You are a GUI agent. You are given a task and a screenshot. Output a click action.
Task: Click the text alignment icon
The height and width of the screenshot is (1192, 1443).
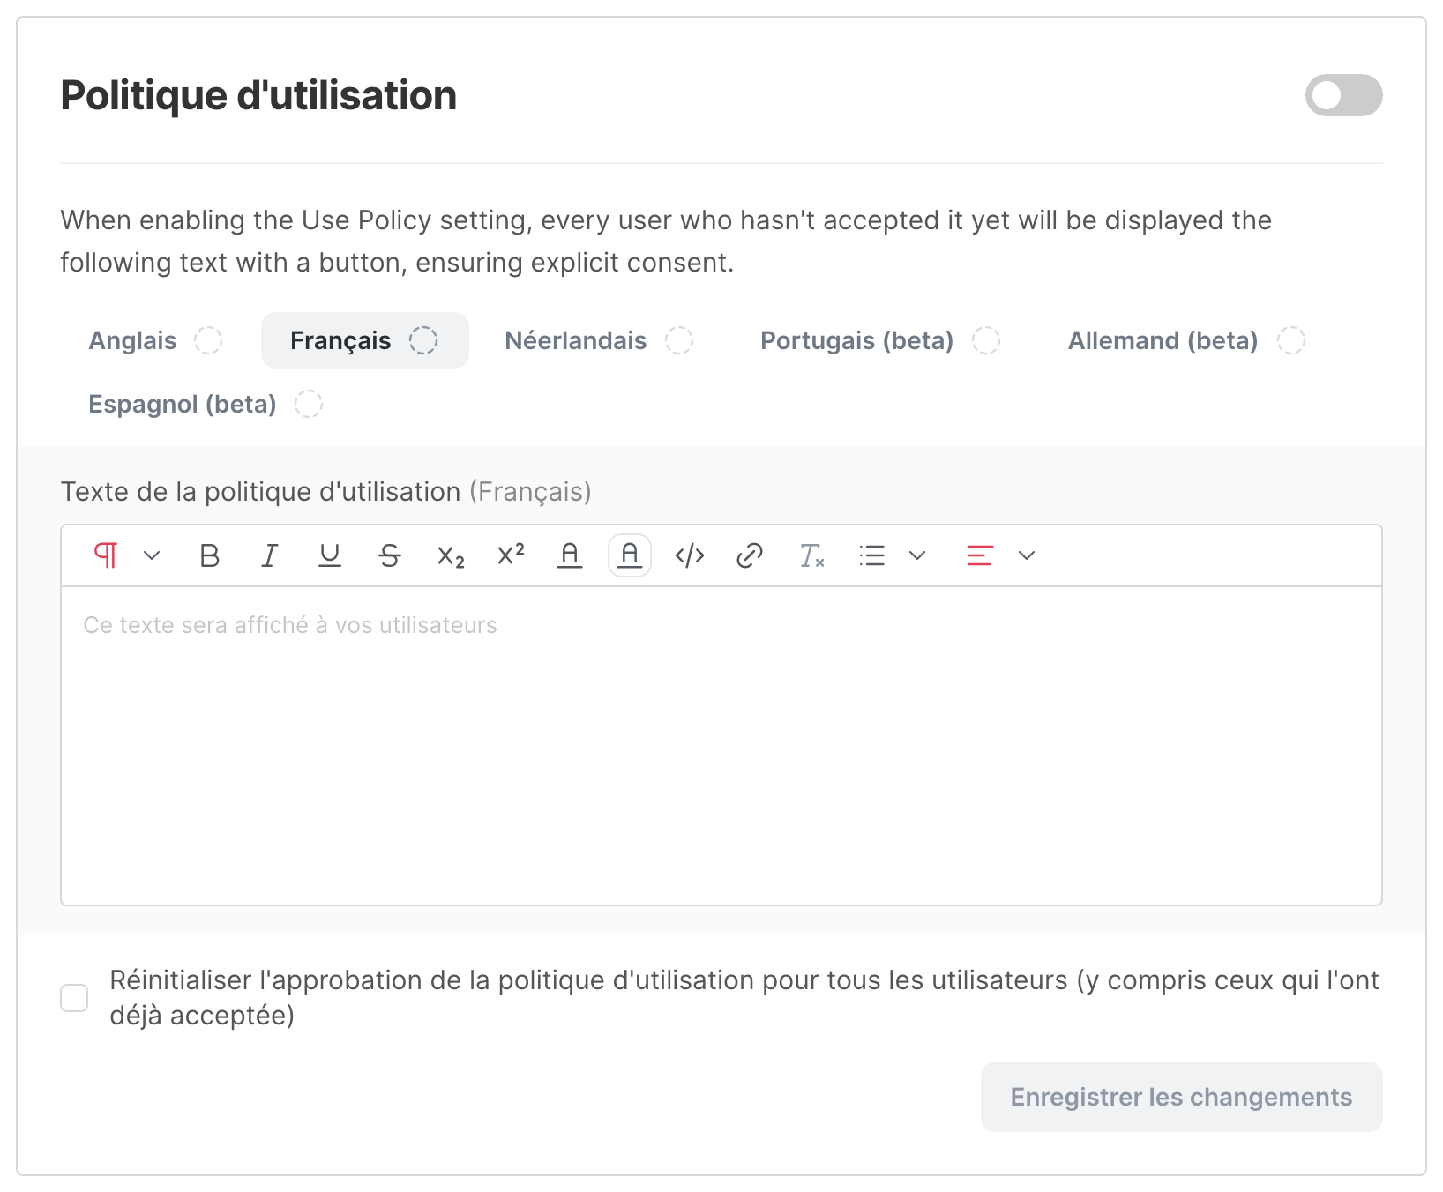(x=980, y=555)
